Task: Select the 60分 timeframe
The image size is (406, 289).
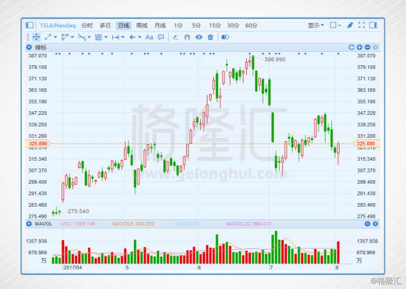Action: 251,25
